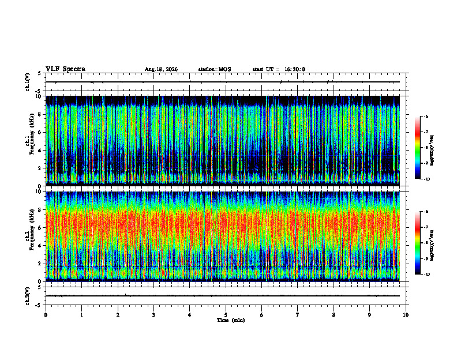Click the -6 value on ch.1 colorbar
The width and height of the screenshot is (457, 353).
(426, 117)
